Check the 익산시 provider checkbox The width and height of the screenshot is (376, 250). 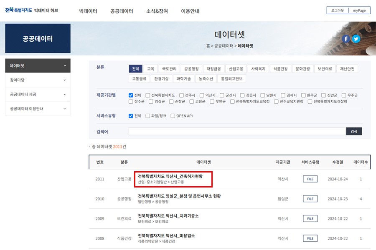[202, 95]
